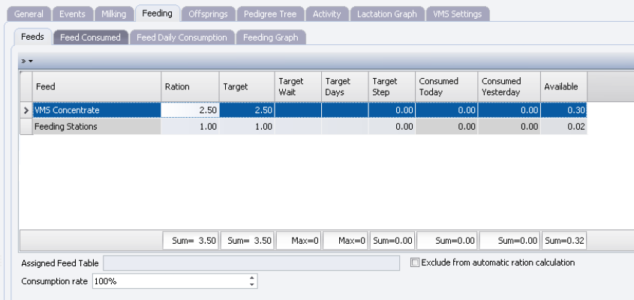Screen dimensions: 634x300
Task: Open the VMS Settings tab
Action: point(458,13)
